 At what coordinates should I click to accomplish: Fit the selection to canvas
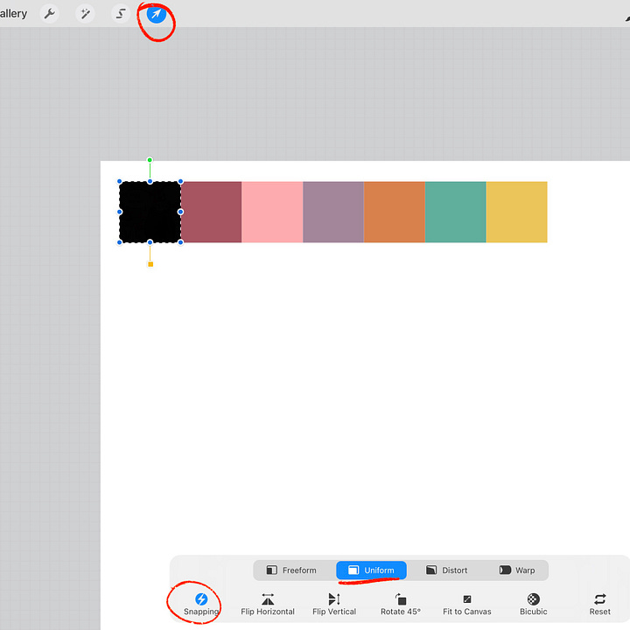(x=467, y=604)
